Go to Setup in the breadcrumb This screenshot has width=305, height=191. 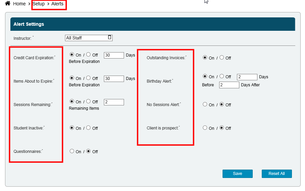39,4
